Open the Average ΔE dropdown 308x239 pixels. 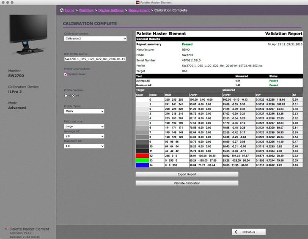[x=84, y=136]
